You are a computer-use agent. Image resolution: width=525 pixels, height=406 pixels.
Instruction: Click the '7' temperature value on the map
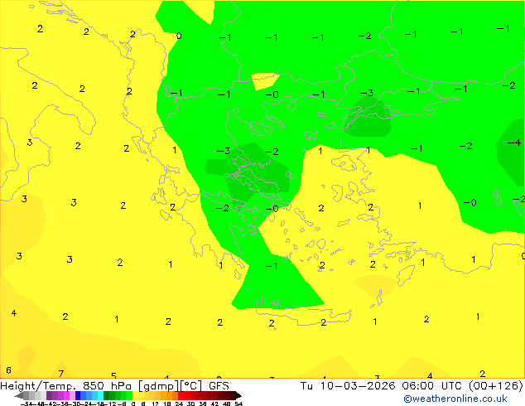pos(61,374)
